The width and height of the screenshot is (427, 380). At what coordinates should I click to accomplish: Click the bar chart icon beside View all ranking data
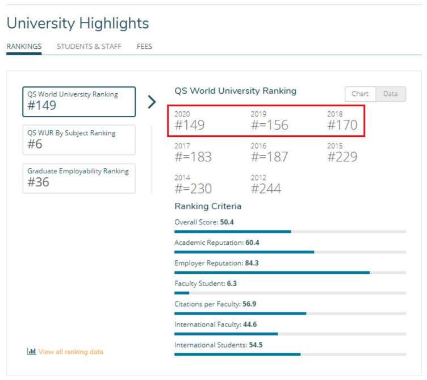31,352
